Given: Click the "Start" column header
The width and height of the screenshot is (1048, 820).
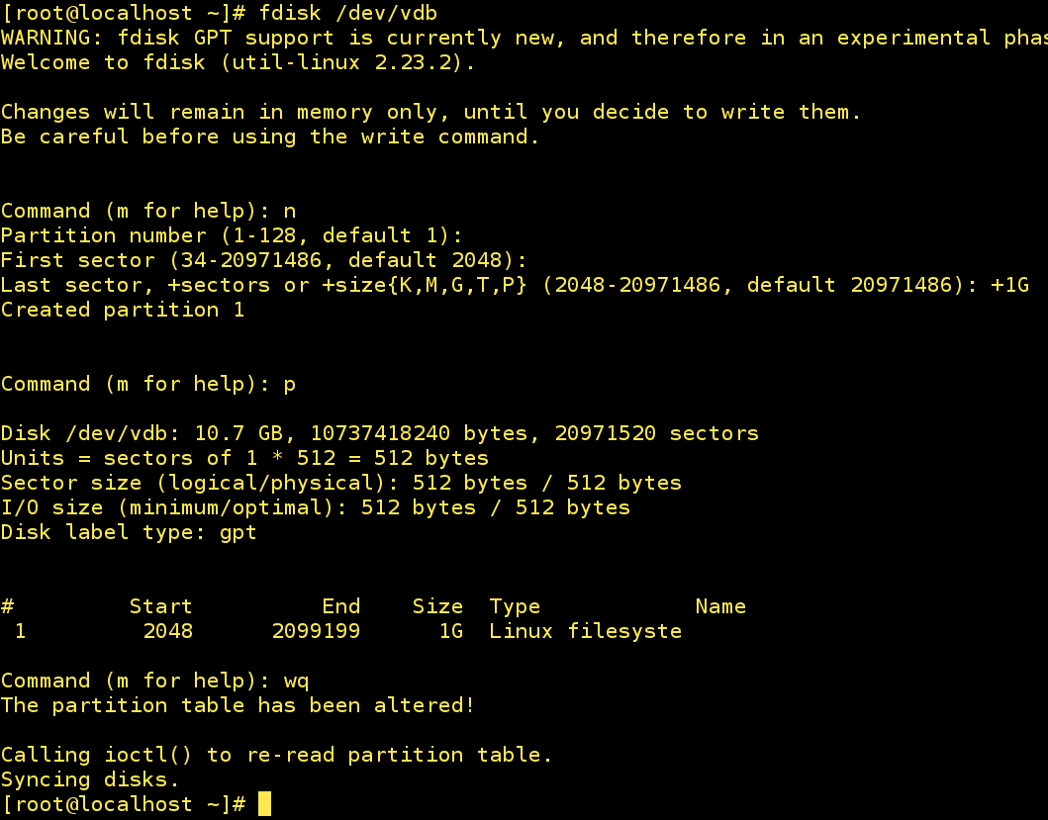Looking at the screenshot, I should point(160,606).
